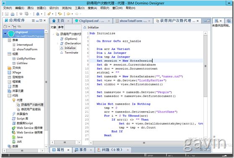Click the code editor vertical scrollbar

[205, 66]
